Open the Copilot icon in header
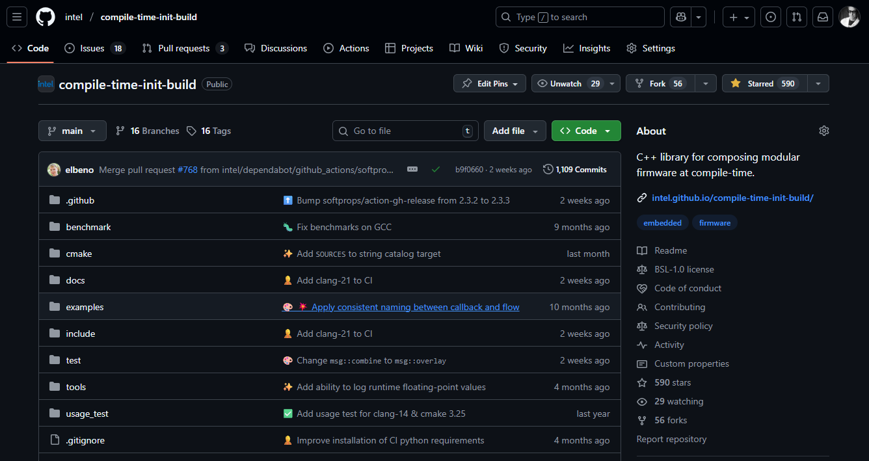The width and height of the screenshot is (869, 461). 680,17
